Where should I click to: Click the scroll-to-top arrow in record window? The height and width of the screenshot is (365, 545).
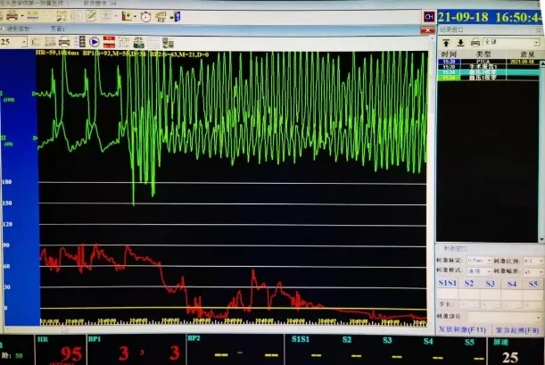[446, 41]
